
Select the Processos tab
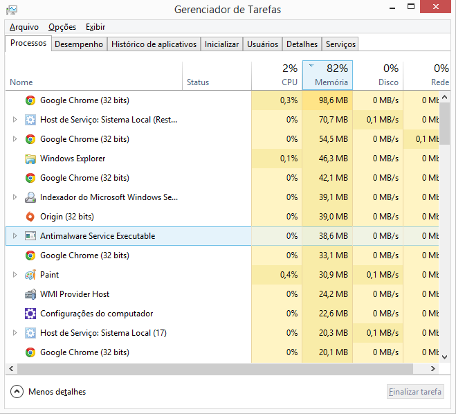(x=28, y=43)
